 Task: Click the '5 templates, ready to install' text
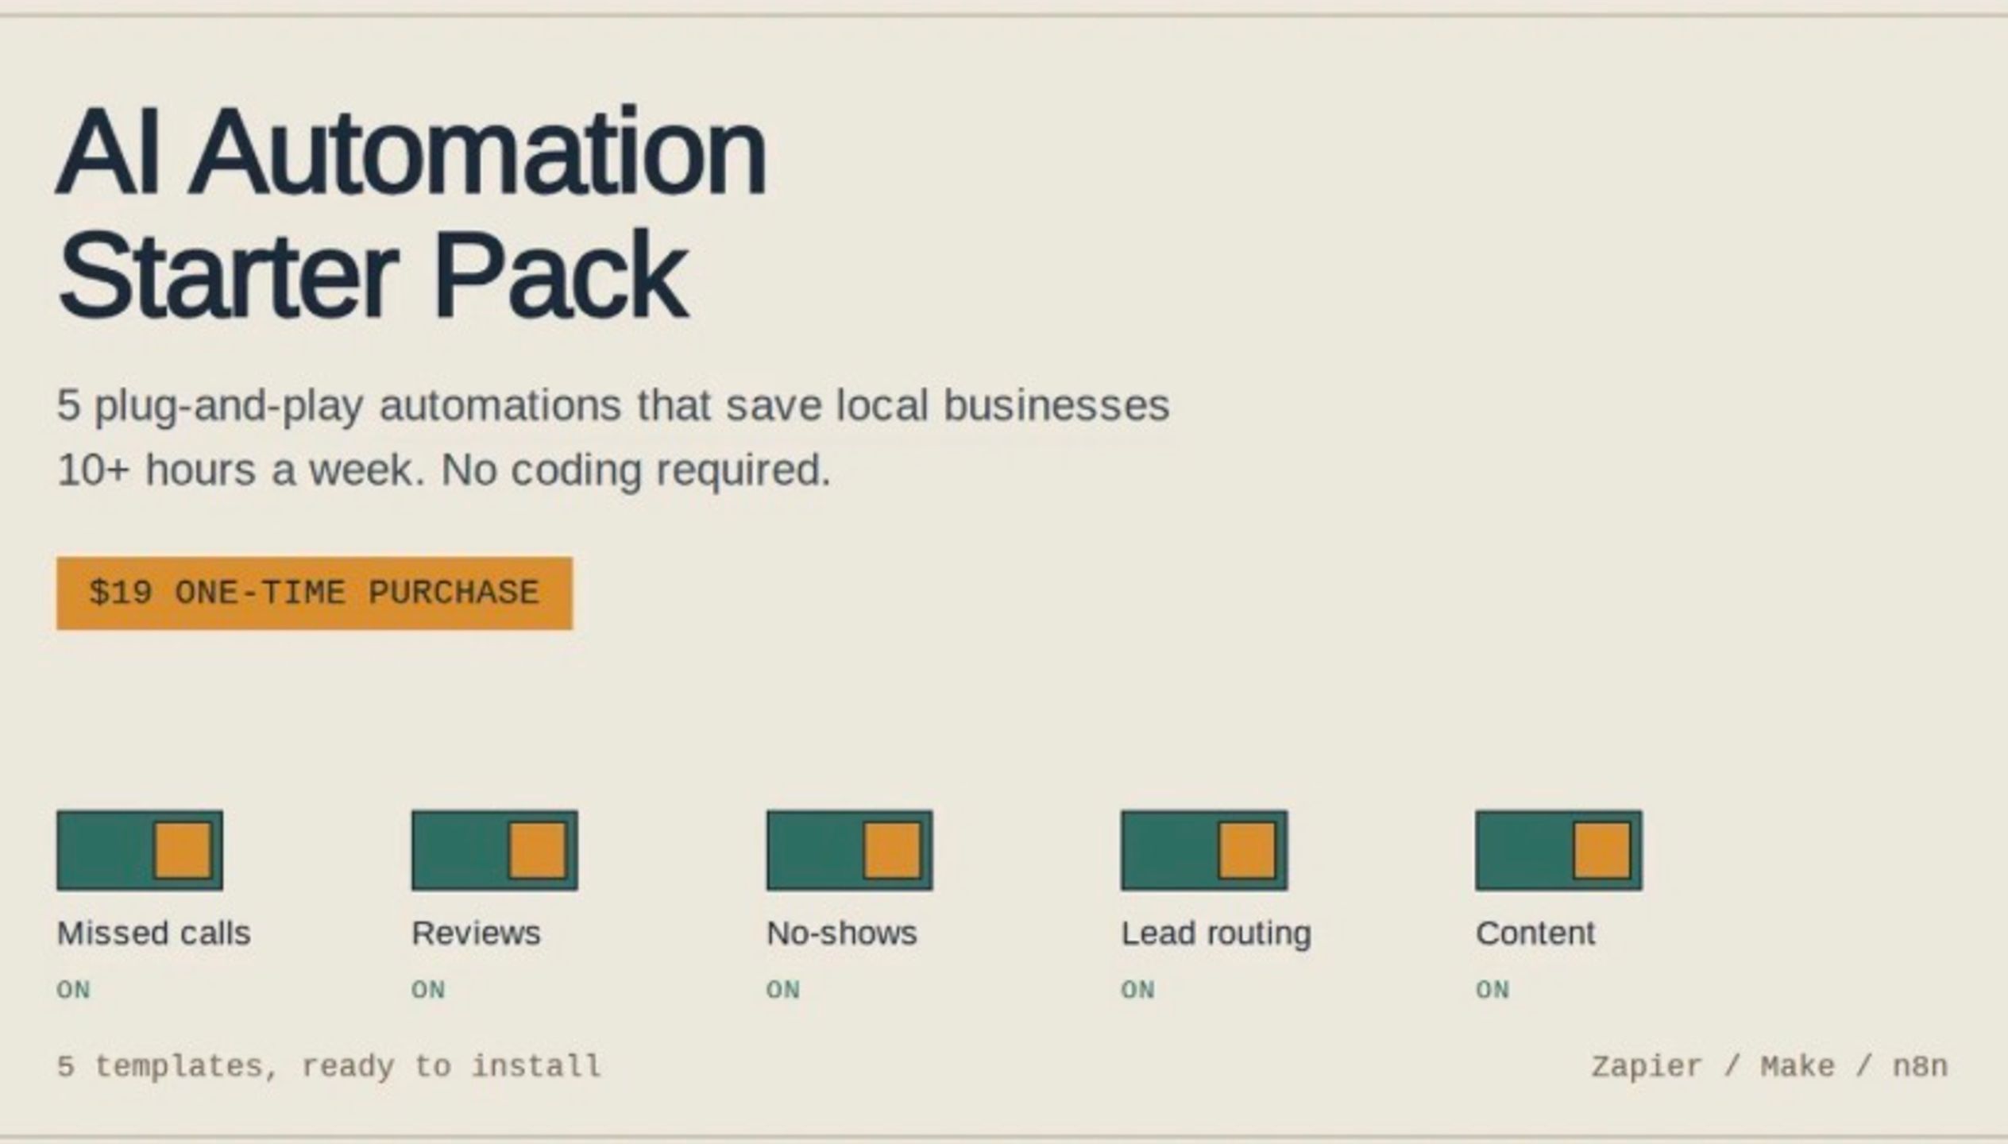329,1067
